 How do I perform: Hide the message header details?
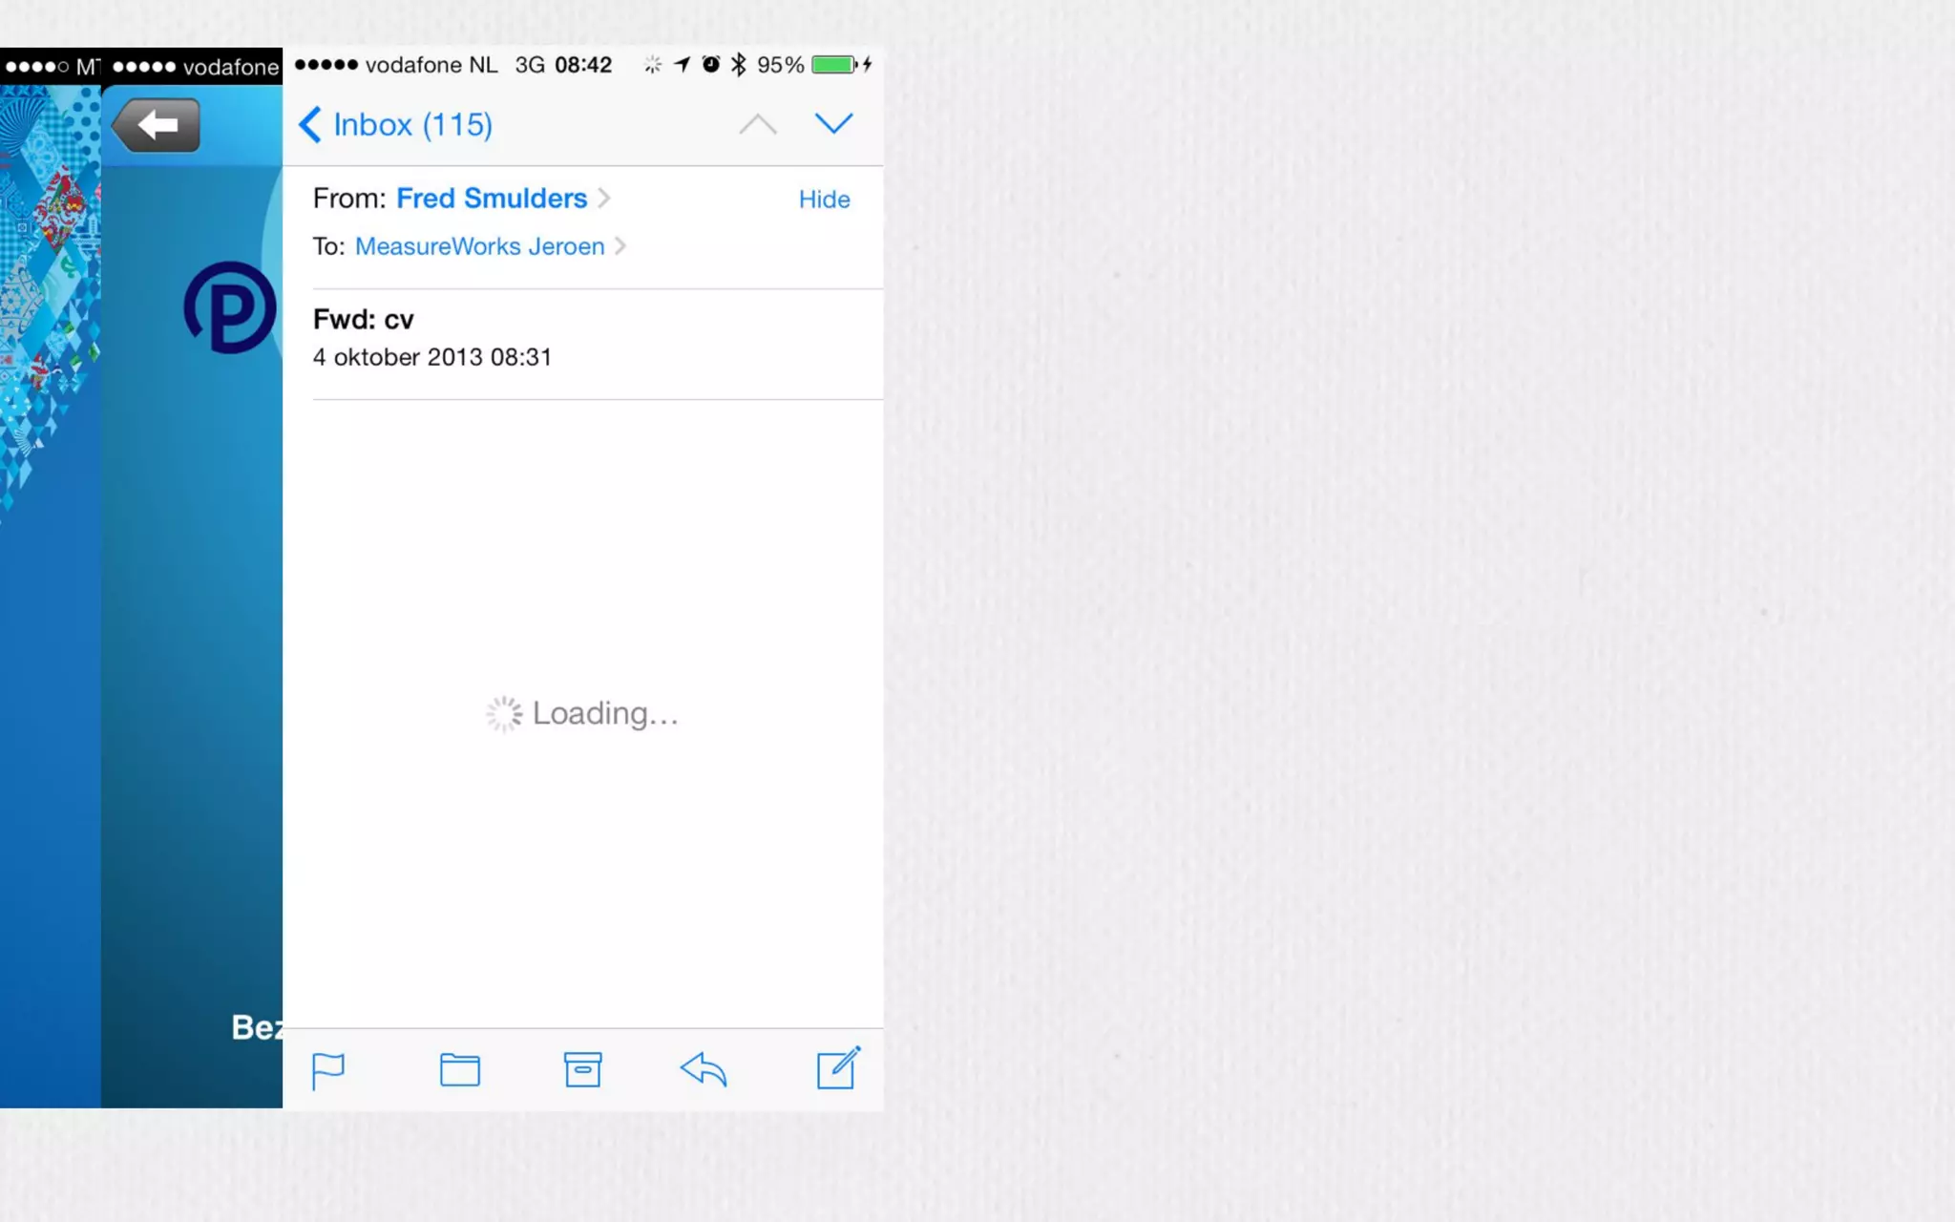pos(824,200)
